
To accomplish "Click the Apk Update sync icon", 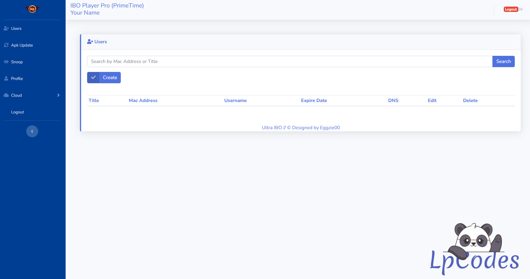I will tap(6, 45).
